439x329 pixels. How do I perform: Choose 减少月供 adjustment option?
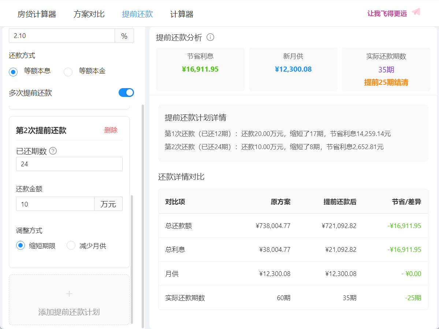pos(71,246)
